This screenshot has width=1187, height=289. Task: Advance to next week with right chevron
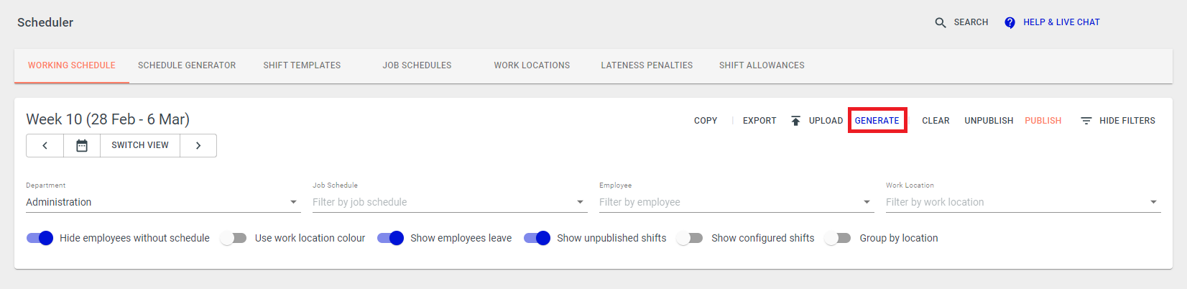coord(198,145)
